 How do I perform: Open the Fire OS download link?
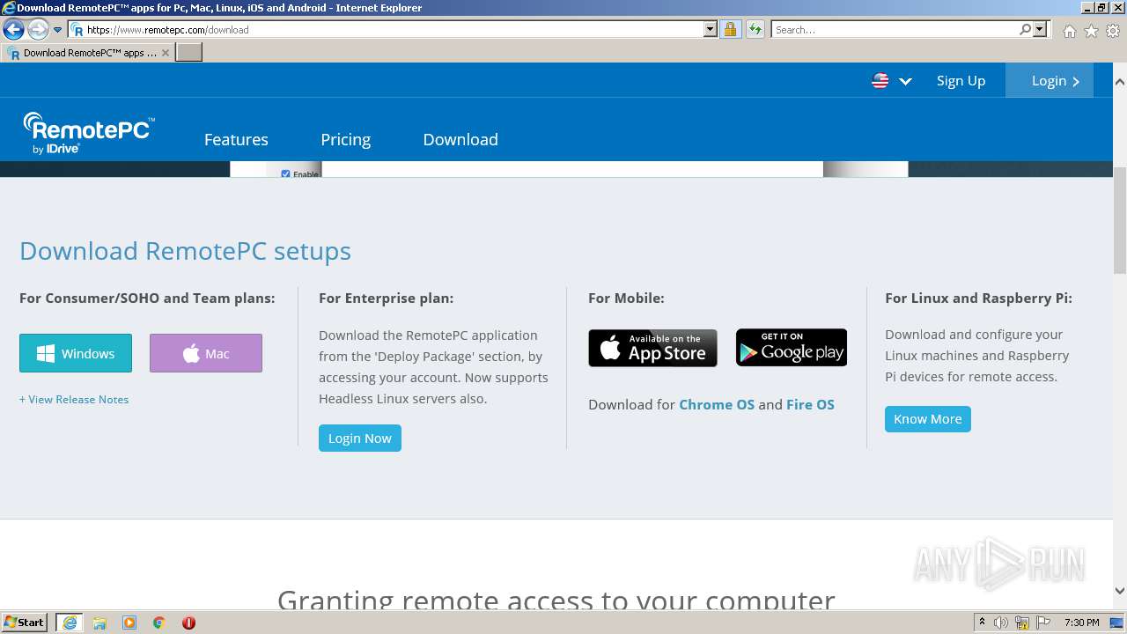[x=810, y=404]
